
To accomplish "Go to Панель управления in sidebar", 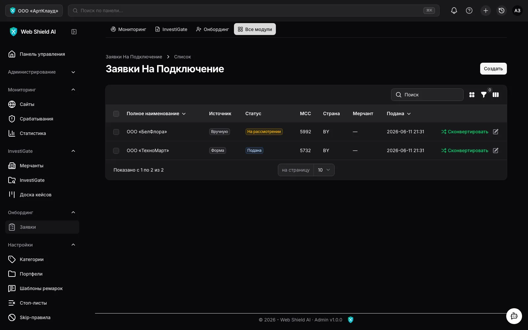I will coord(42,54).
